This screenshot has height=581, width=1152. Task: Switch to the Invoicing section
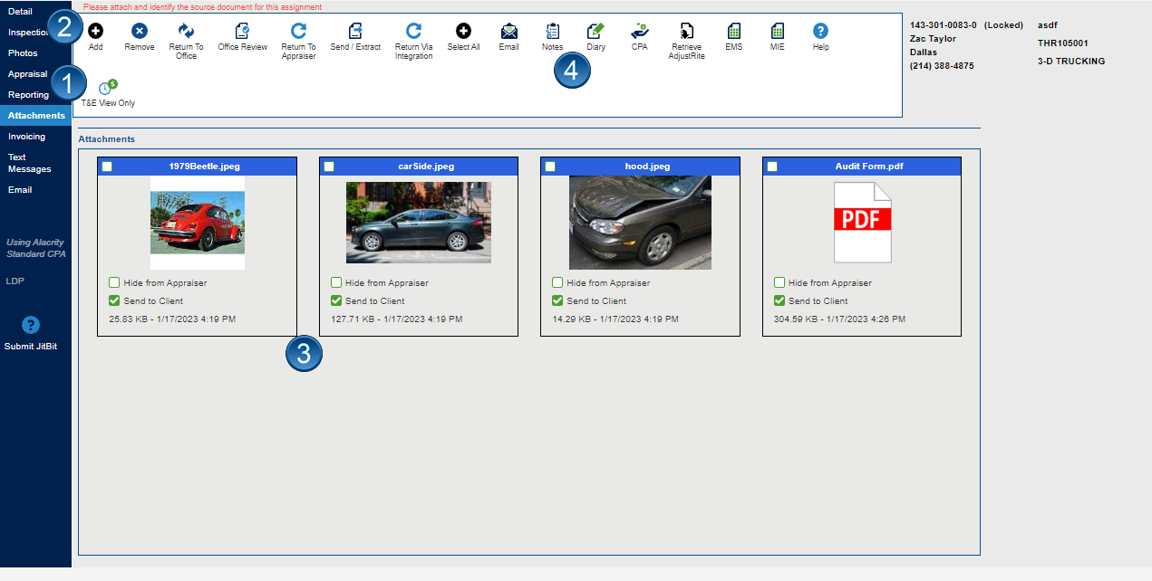coord(27,136)
